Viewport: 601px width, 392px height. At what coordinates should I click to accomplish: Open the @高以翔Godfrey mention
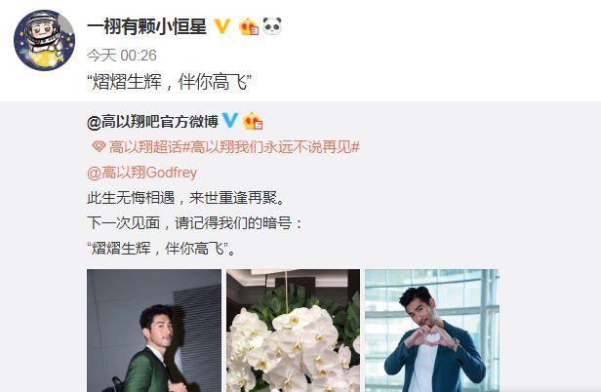(x=141, y=173)
